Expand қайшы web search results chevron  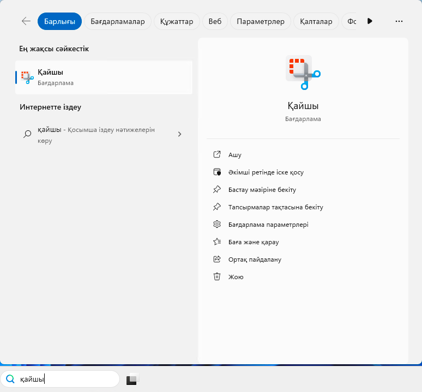pos(179,134)
